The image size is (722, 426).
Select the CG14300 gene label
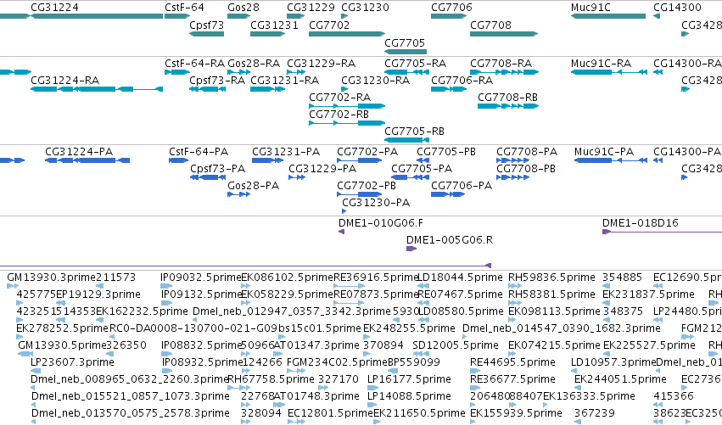[677, 8]
